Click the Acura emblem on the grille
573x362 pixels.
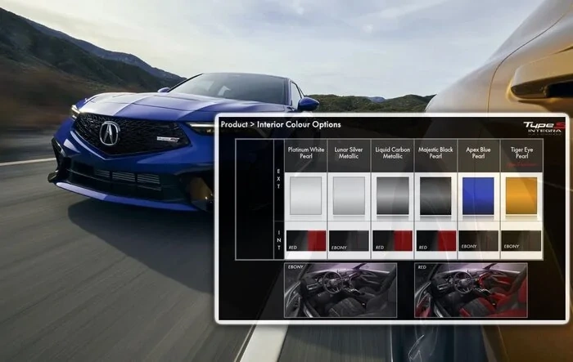[x=109, y=133]
